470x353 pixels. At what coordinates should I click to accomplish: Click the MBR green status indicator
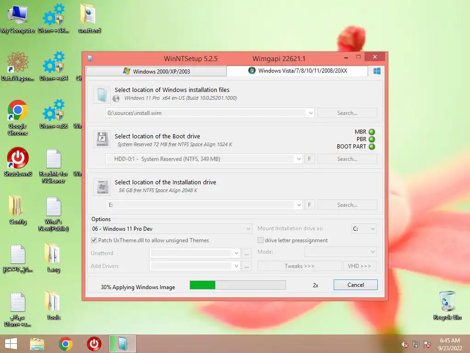pyautogui.click(x=372, y=132)
